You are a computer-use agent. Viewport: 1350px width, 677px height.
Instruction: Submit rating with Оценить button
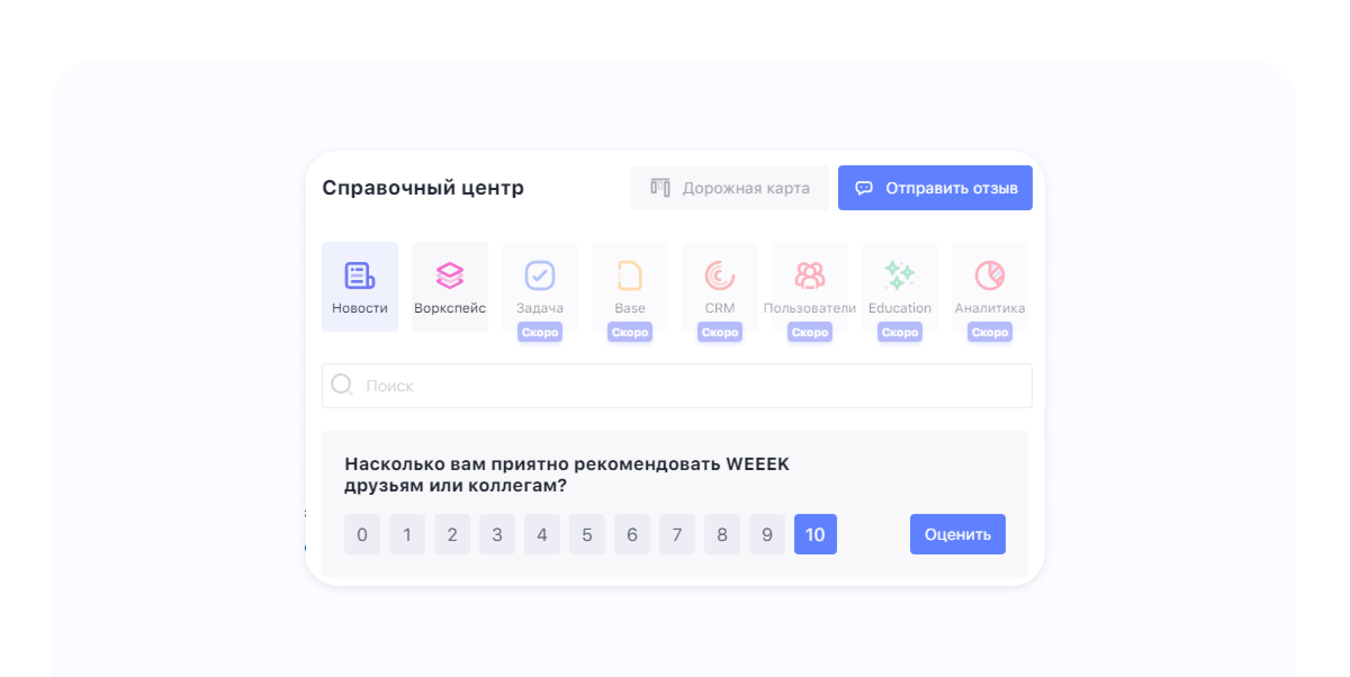pyautogui.click(x=957, y=534)
